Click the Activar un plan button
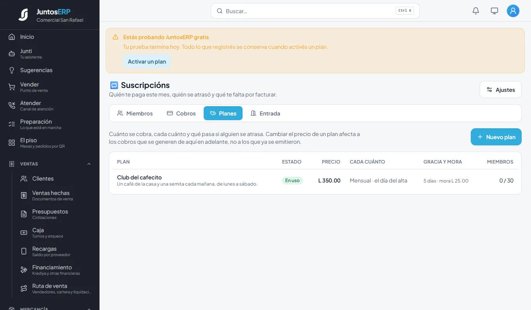531x310 pixels. click(147, 62)
